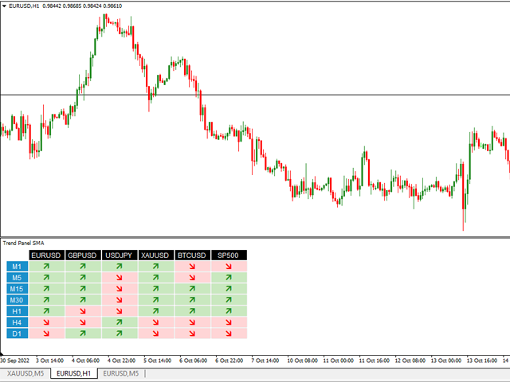Screen dimensions: 510x382
Task: Click EURUSD M1 up-trend arrow
Action: click(x=46, y=267)
